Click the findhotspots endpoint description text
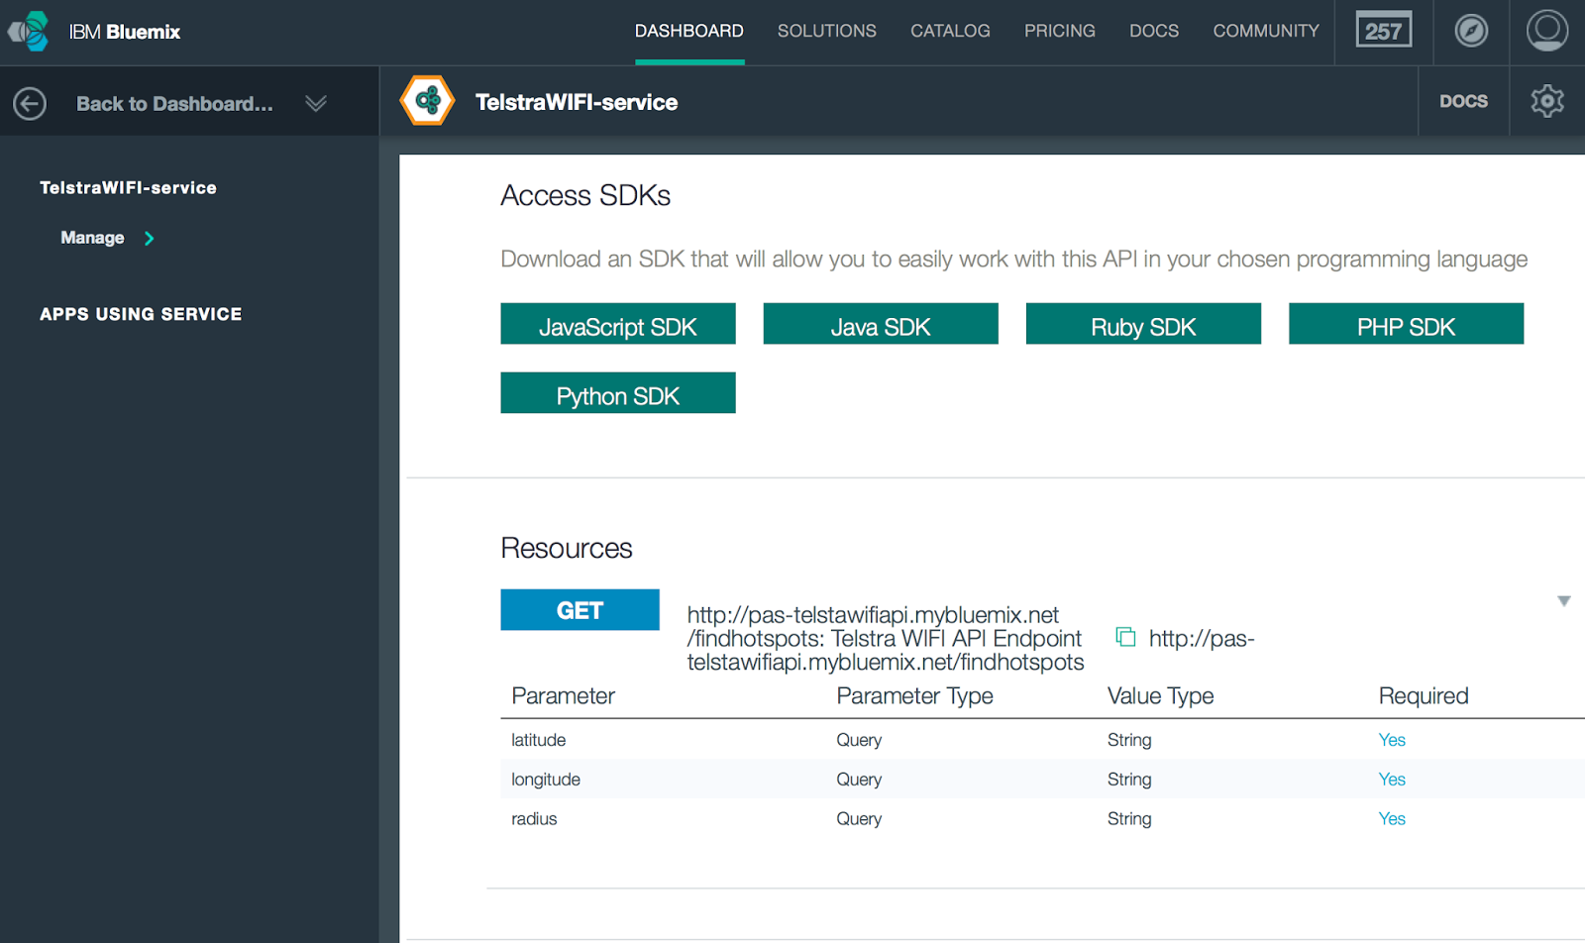Screen dimensions: 1585x943 (x=886, y=638)
